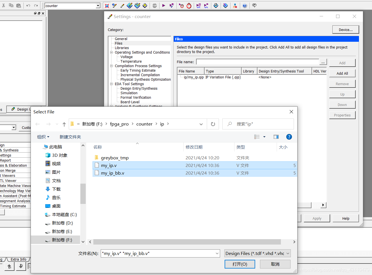This screenshot has height=275, width=372.
Task: Expand the folder path dropdown in Select File
Action: pos(201,124)
